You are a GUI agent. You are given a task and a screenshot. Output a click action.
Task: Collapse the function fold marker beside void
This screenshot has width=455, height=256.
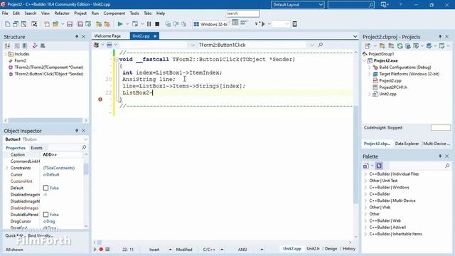click(117, 60)
